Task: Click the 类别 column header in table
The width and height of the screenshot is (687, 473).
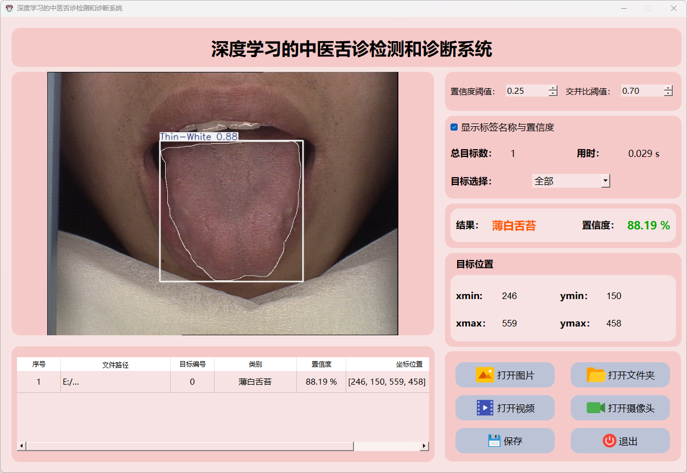Action: coord(255,364)
